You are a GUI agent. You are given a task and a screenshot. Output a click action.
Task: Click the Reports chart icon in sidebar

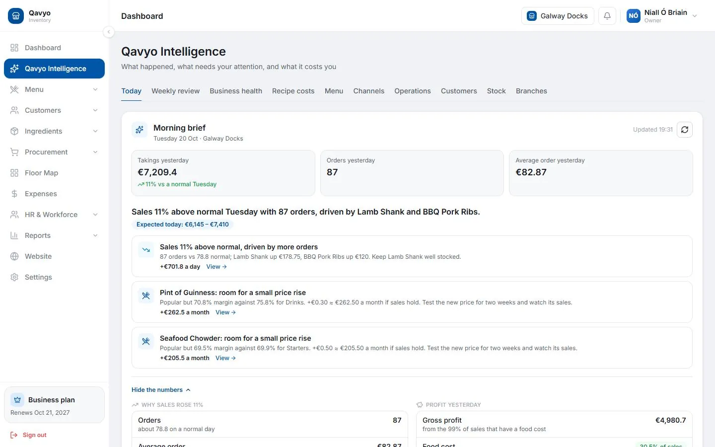tap(14, 235)
